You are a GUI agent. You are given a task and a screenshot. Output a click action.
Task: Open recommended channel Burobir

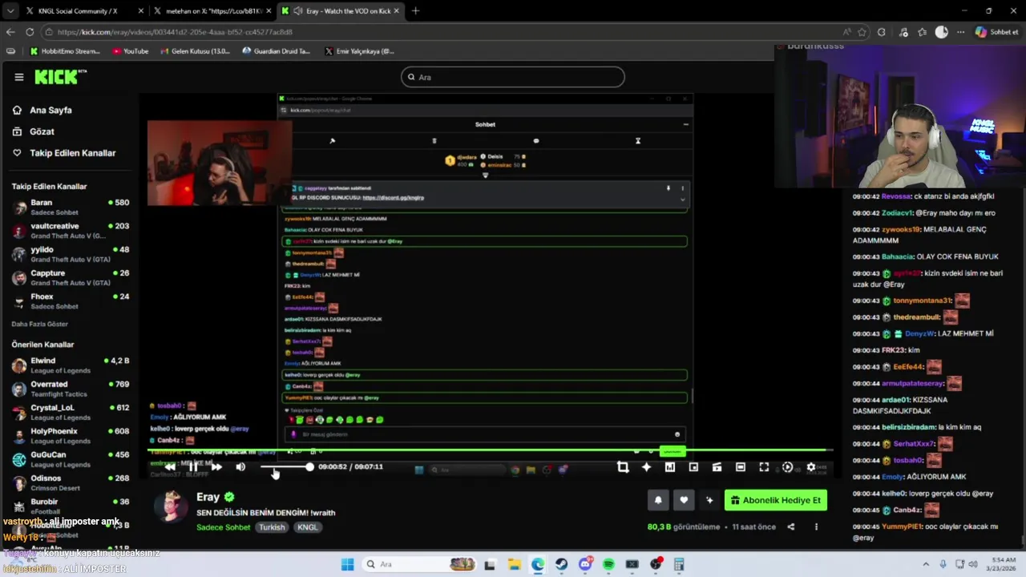pos(71,506)
